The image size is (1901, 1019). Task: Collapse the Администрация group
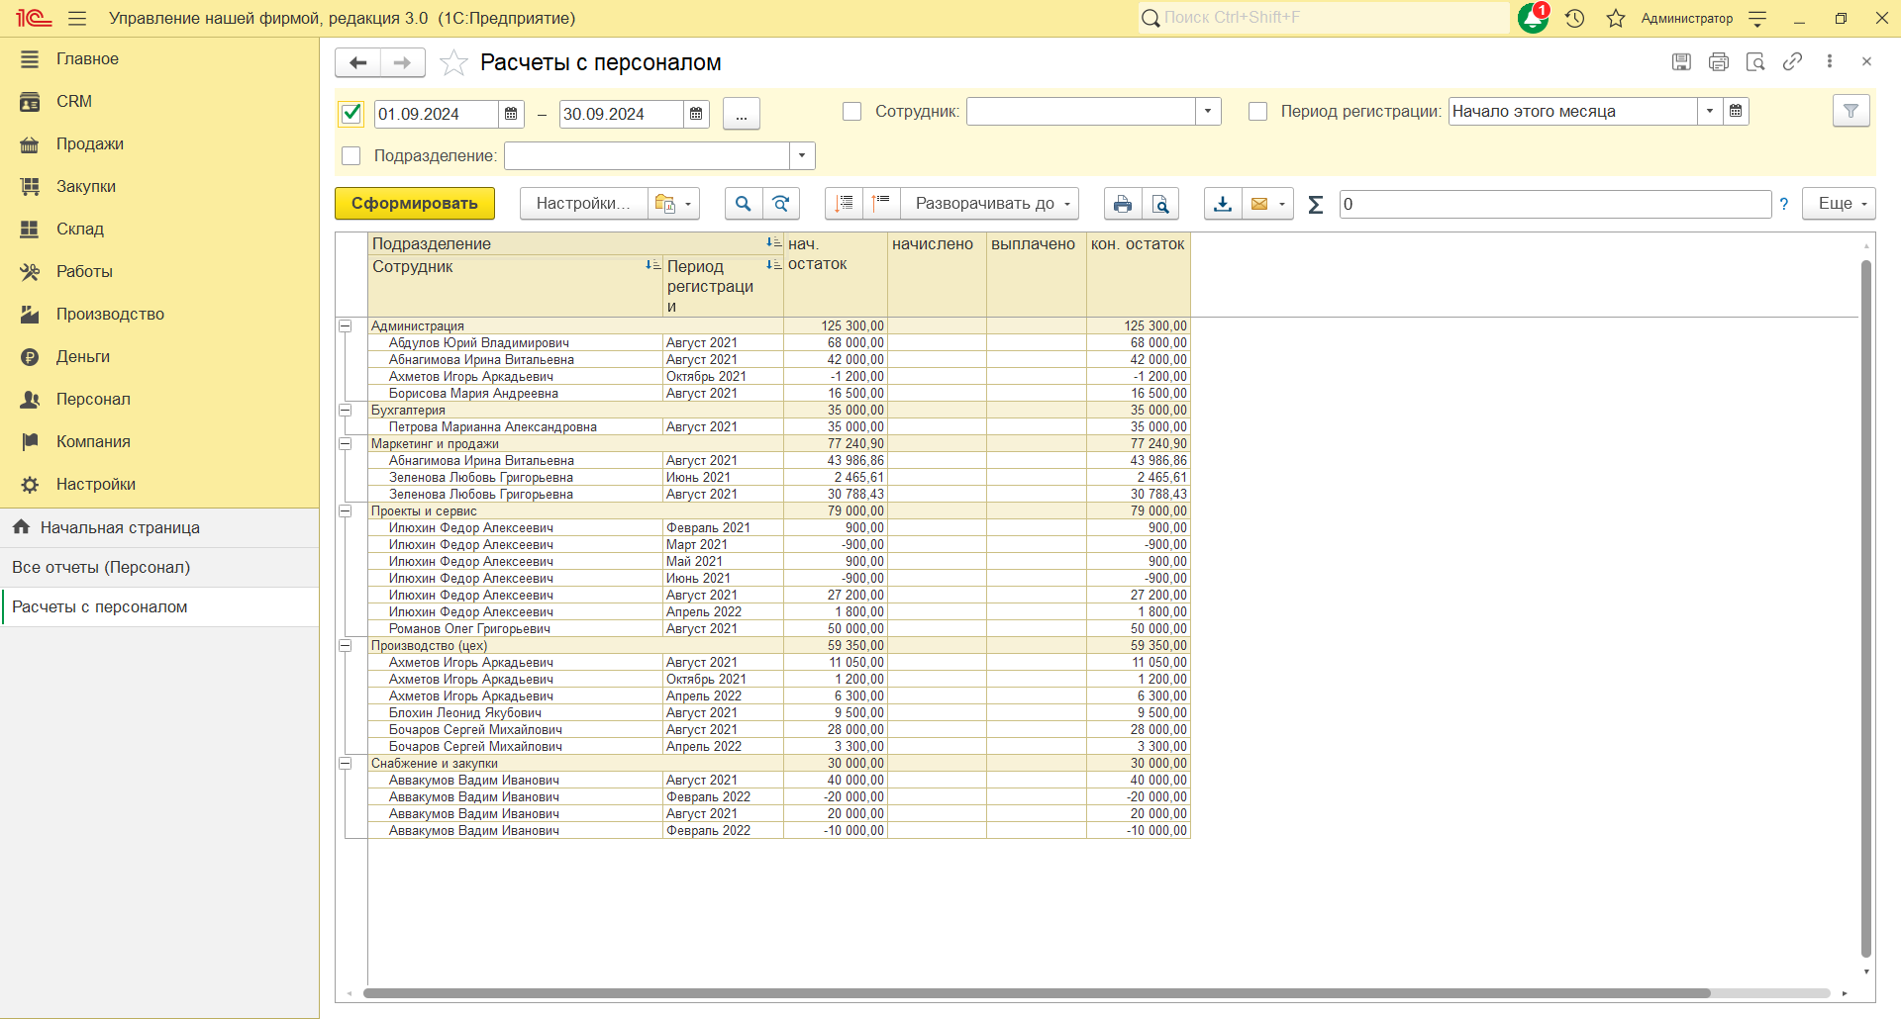346,325
